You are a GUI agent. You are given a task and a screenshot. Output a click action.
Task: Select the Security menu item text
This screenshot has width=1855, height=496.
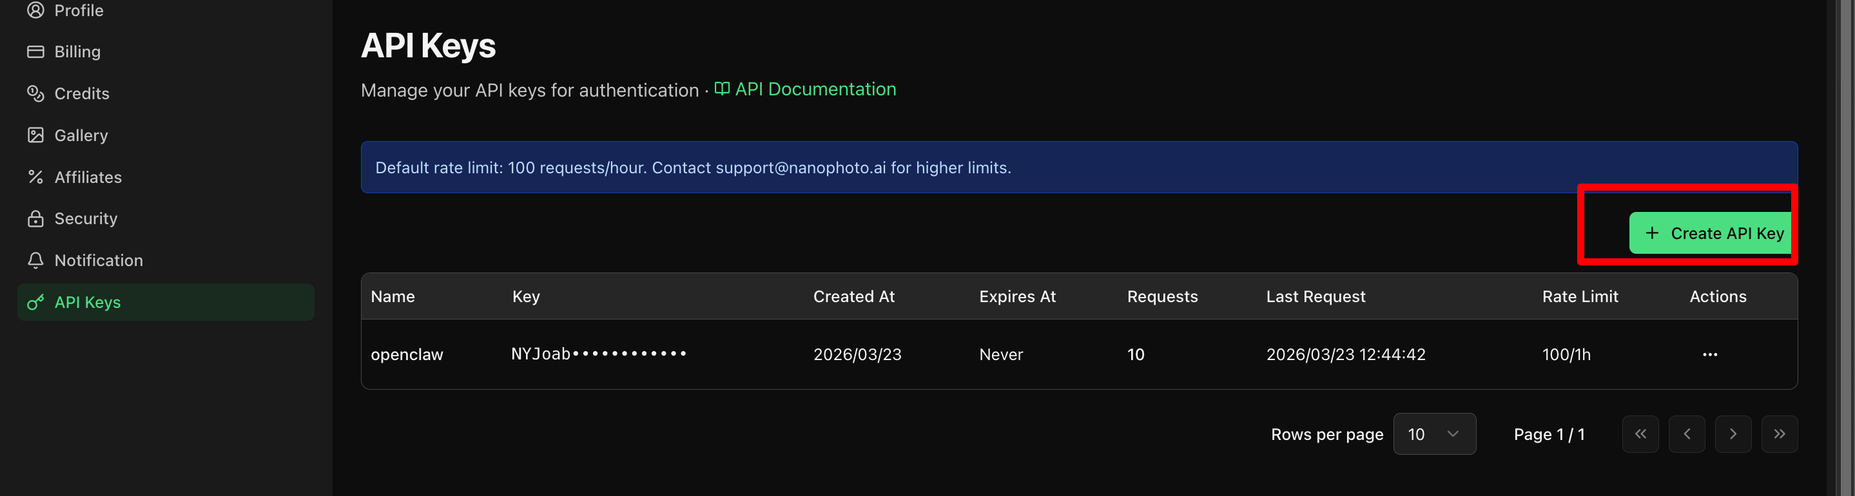click(86, 219)
